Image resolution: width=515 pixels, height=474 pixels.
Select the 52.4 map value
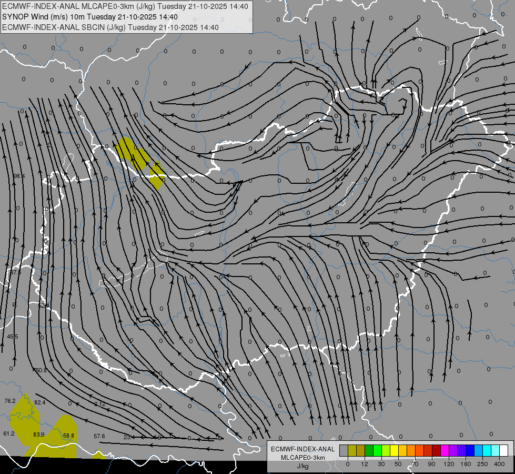(43, 305)
